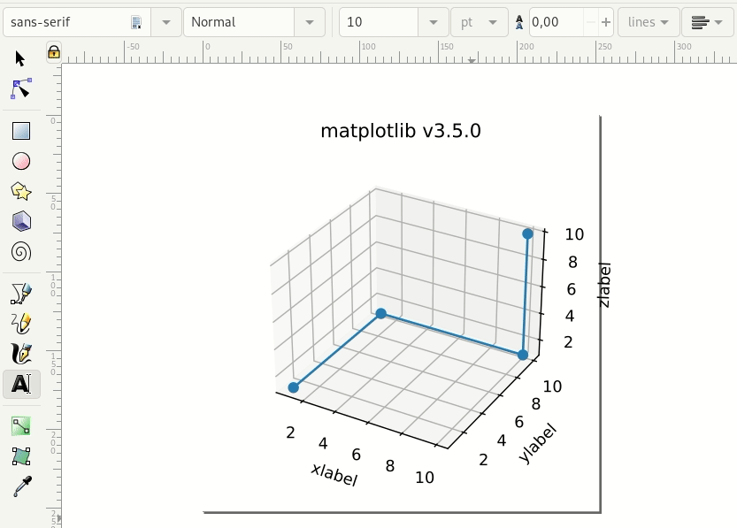Select the Spiral tool

[x=21, y=252]
